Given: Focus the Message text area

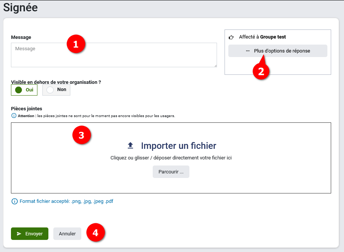Looking at the screenshot, I should tap(113, 57).
